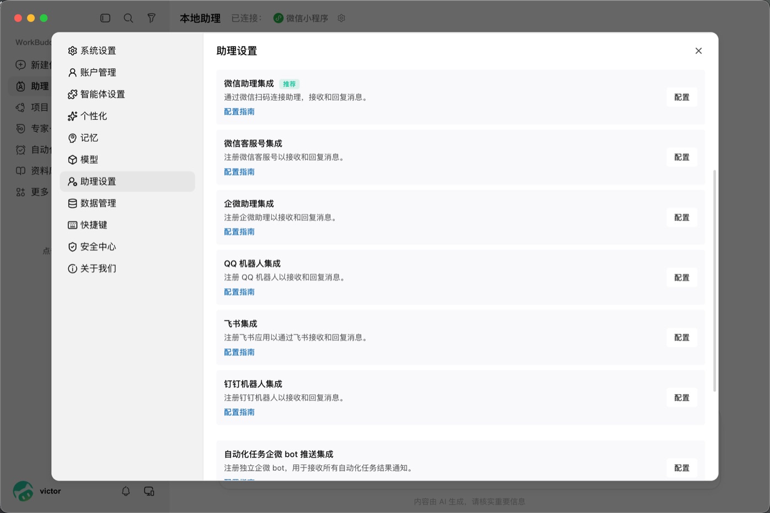
Task: Click the victor user avatar
Action: [23, 491]
